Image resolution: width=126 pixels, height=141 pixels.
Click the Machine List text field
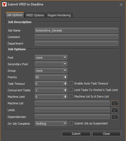pyautogui.click(x=72, y=103)
